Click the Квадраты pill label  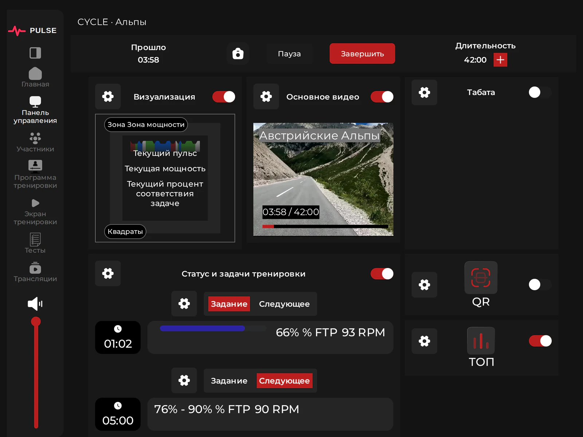click(x=125, y=232)
